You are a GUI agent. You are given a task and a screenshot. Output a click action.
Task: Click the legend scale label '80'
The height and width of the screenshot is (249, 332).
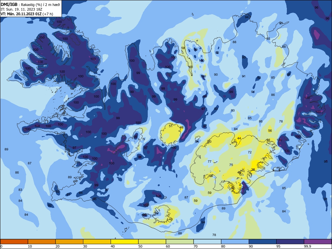(223, 246)
